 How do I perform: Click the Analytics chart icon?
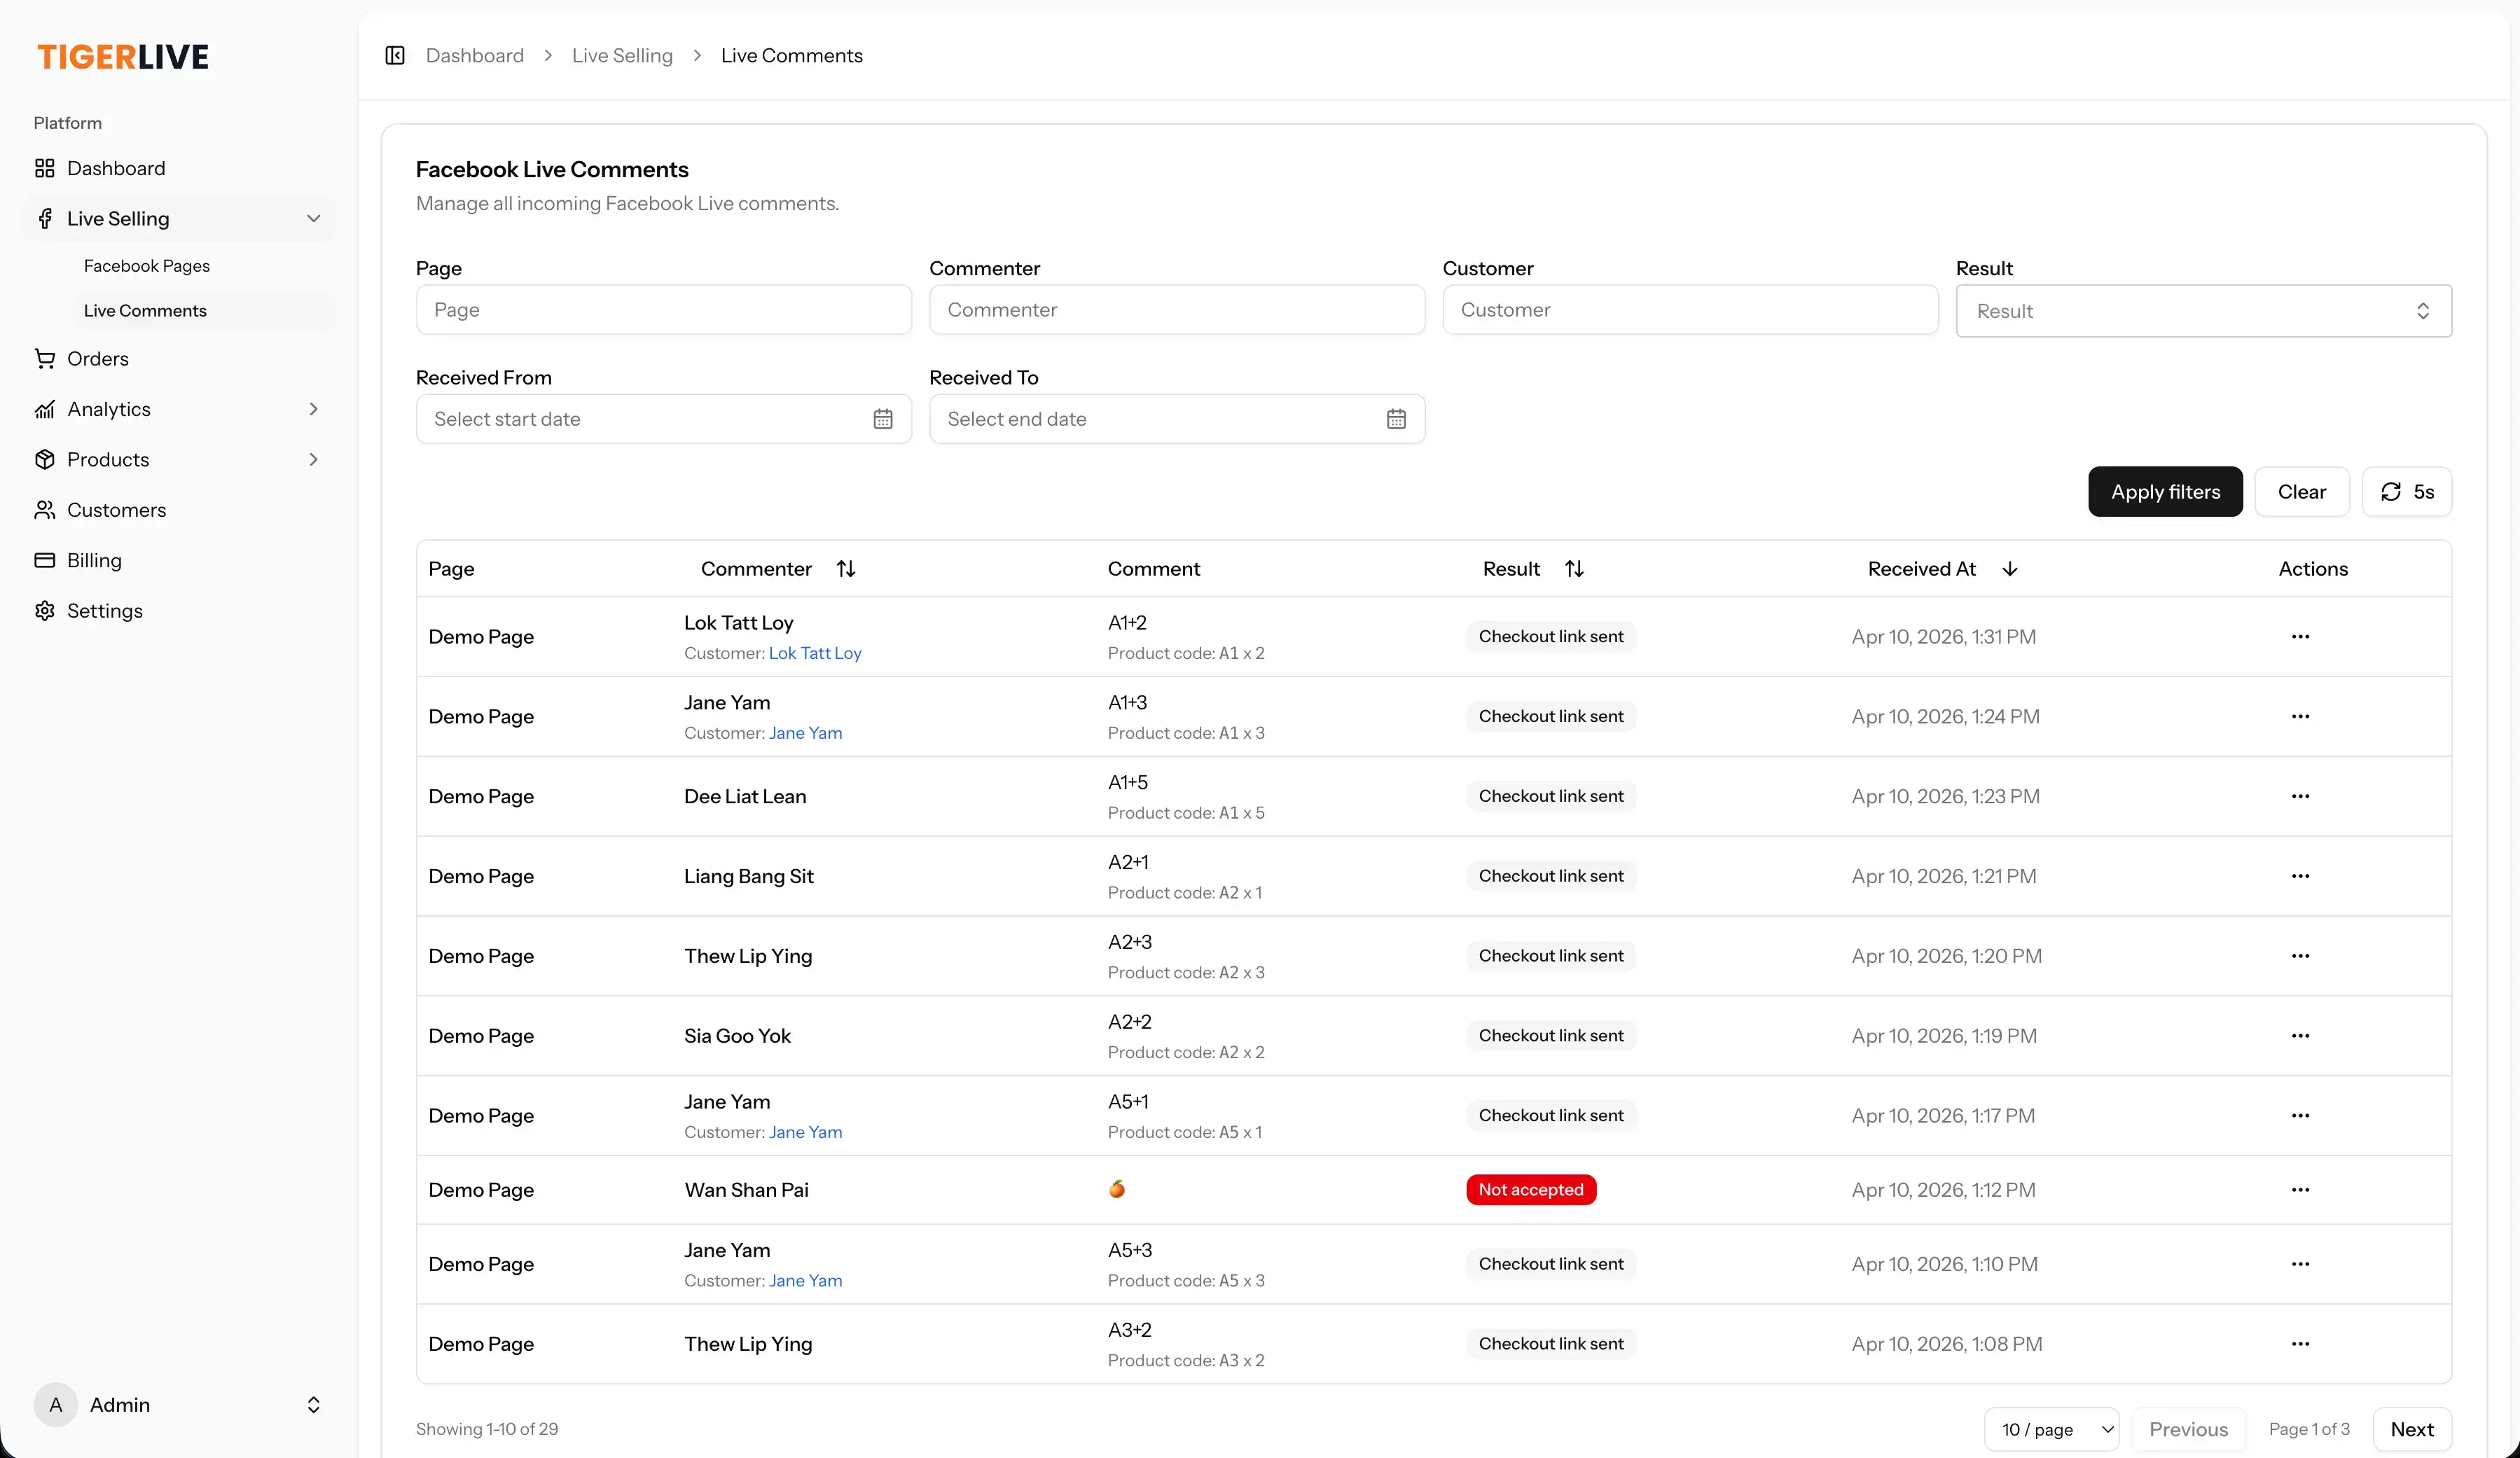click(x=44, y=409)
